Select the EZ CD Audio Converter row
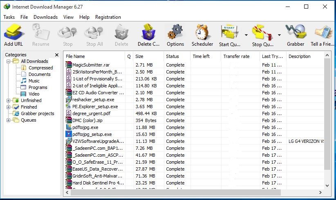Screen dimensions: 336x200 tap(194, 93)
